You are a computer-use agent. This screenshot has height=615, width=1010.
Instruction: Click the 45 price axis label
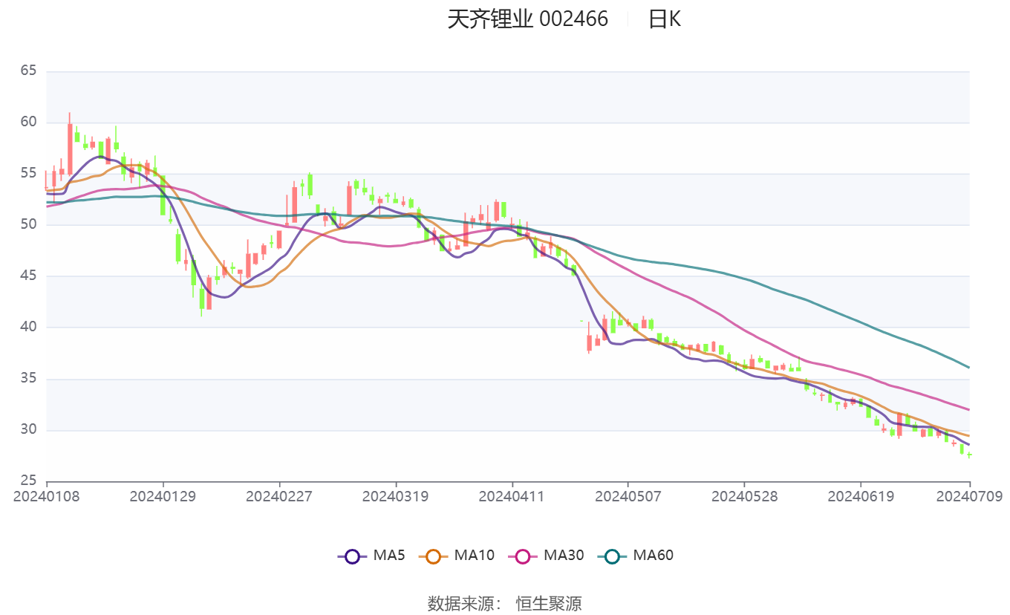click(x=28, y=276)
